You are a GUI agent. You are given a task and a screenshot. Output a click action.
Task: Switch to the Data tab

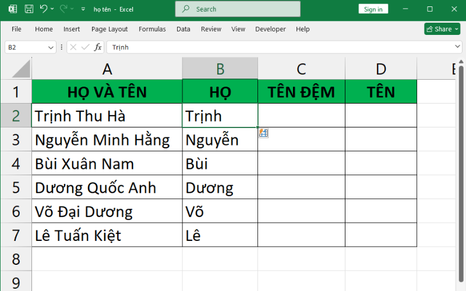coord(183,29)
